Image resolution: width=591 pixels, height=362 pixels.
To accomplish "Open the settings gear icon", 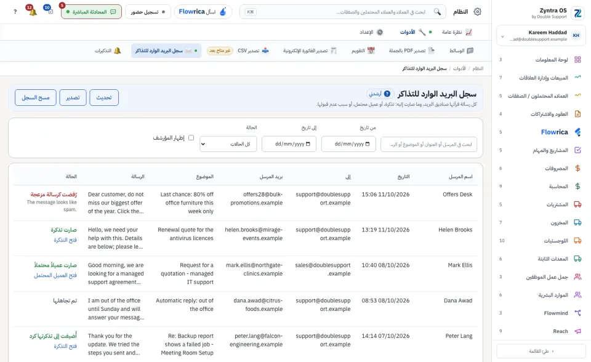I will pyautogui.click(x=477, y=12).
